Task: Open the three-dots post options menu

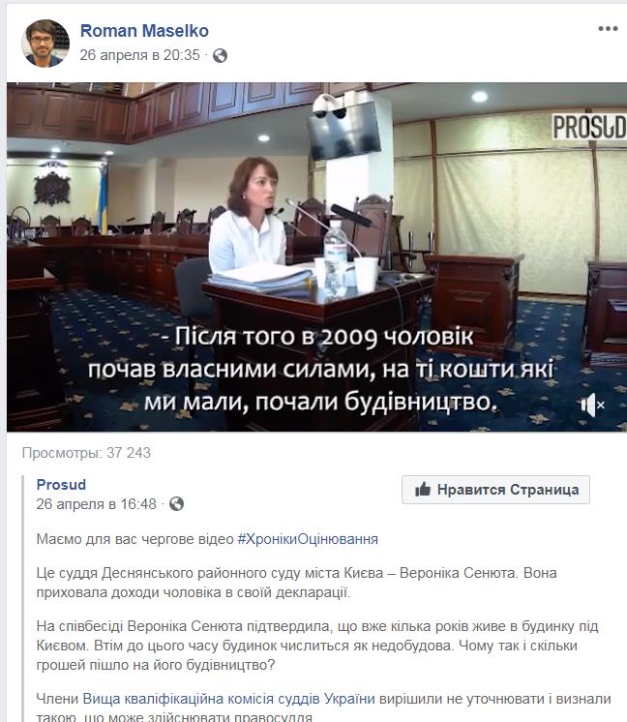Action: [x=608, y=28]
